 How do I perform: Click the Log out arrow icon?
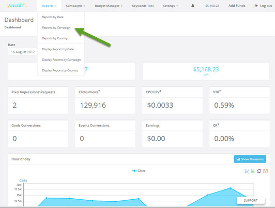point(256,6)
